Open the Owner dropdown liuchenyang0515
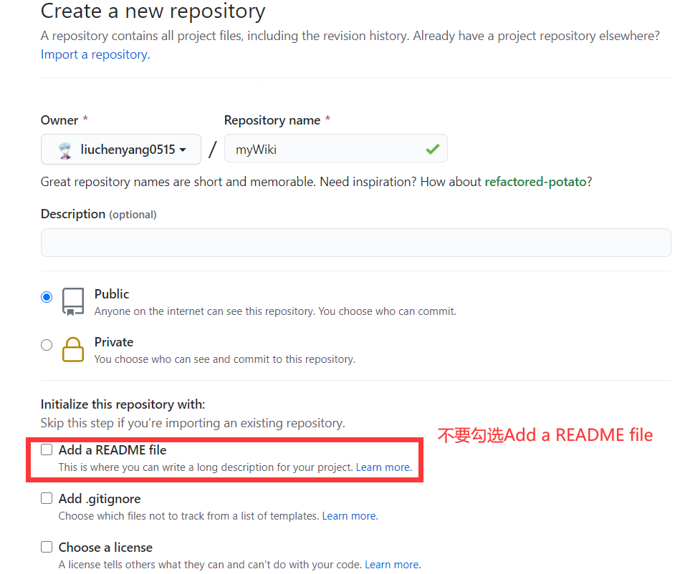 121,150
